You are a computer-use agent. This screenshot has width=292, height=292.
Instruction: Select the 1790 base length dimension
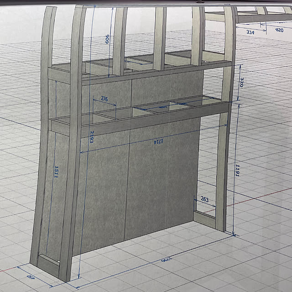[x=167, y=260]
